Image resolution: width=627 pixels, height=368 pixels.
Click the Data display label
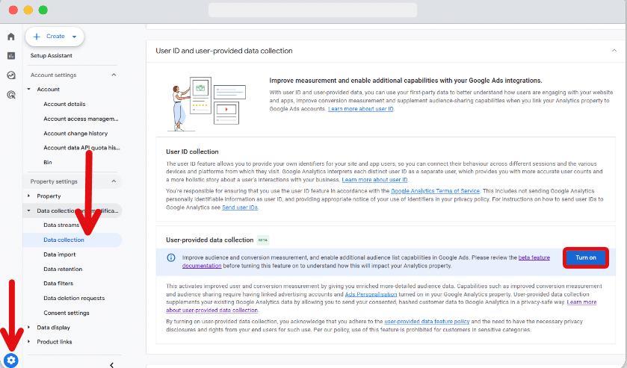(54, 327)
